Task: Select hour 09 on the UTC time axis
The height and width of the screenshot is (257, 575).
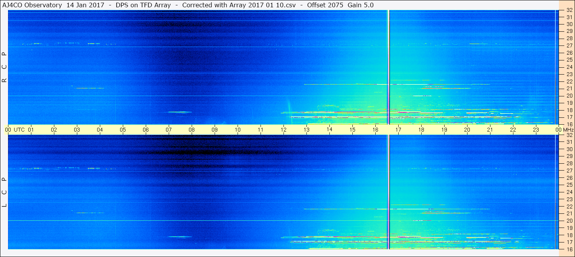Action: click(215, 130)
